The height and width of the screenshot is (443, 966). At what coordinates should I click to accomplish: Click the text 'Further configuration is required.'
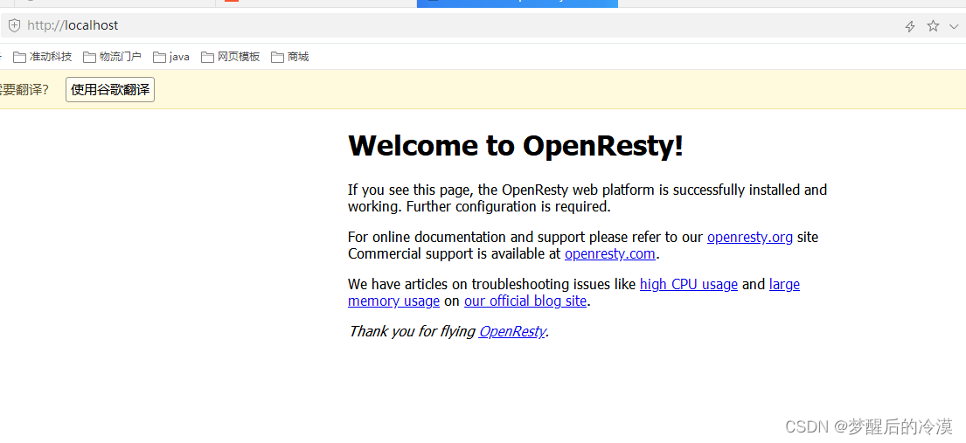pyautogui.click(x=508, y=206)
